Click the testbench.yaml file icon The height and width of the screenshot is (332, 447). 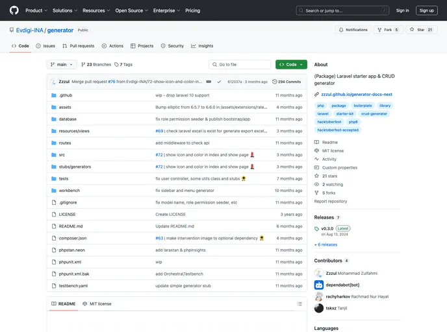[54, 286]
